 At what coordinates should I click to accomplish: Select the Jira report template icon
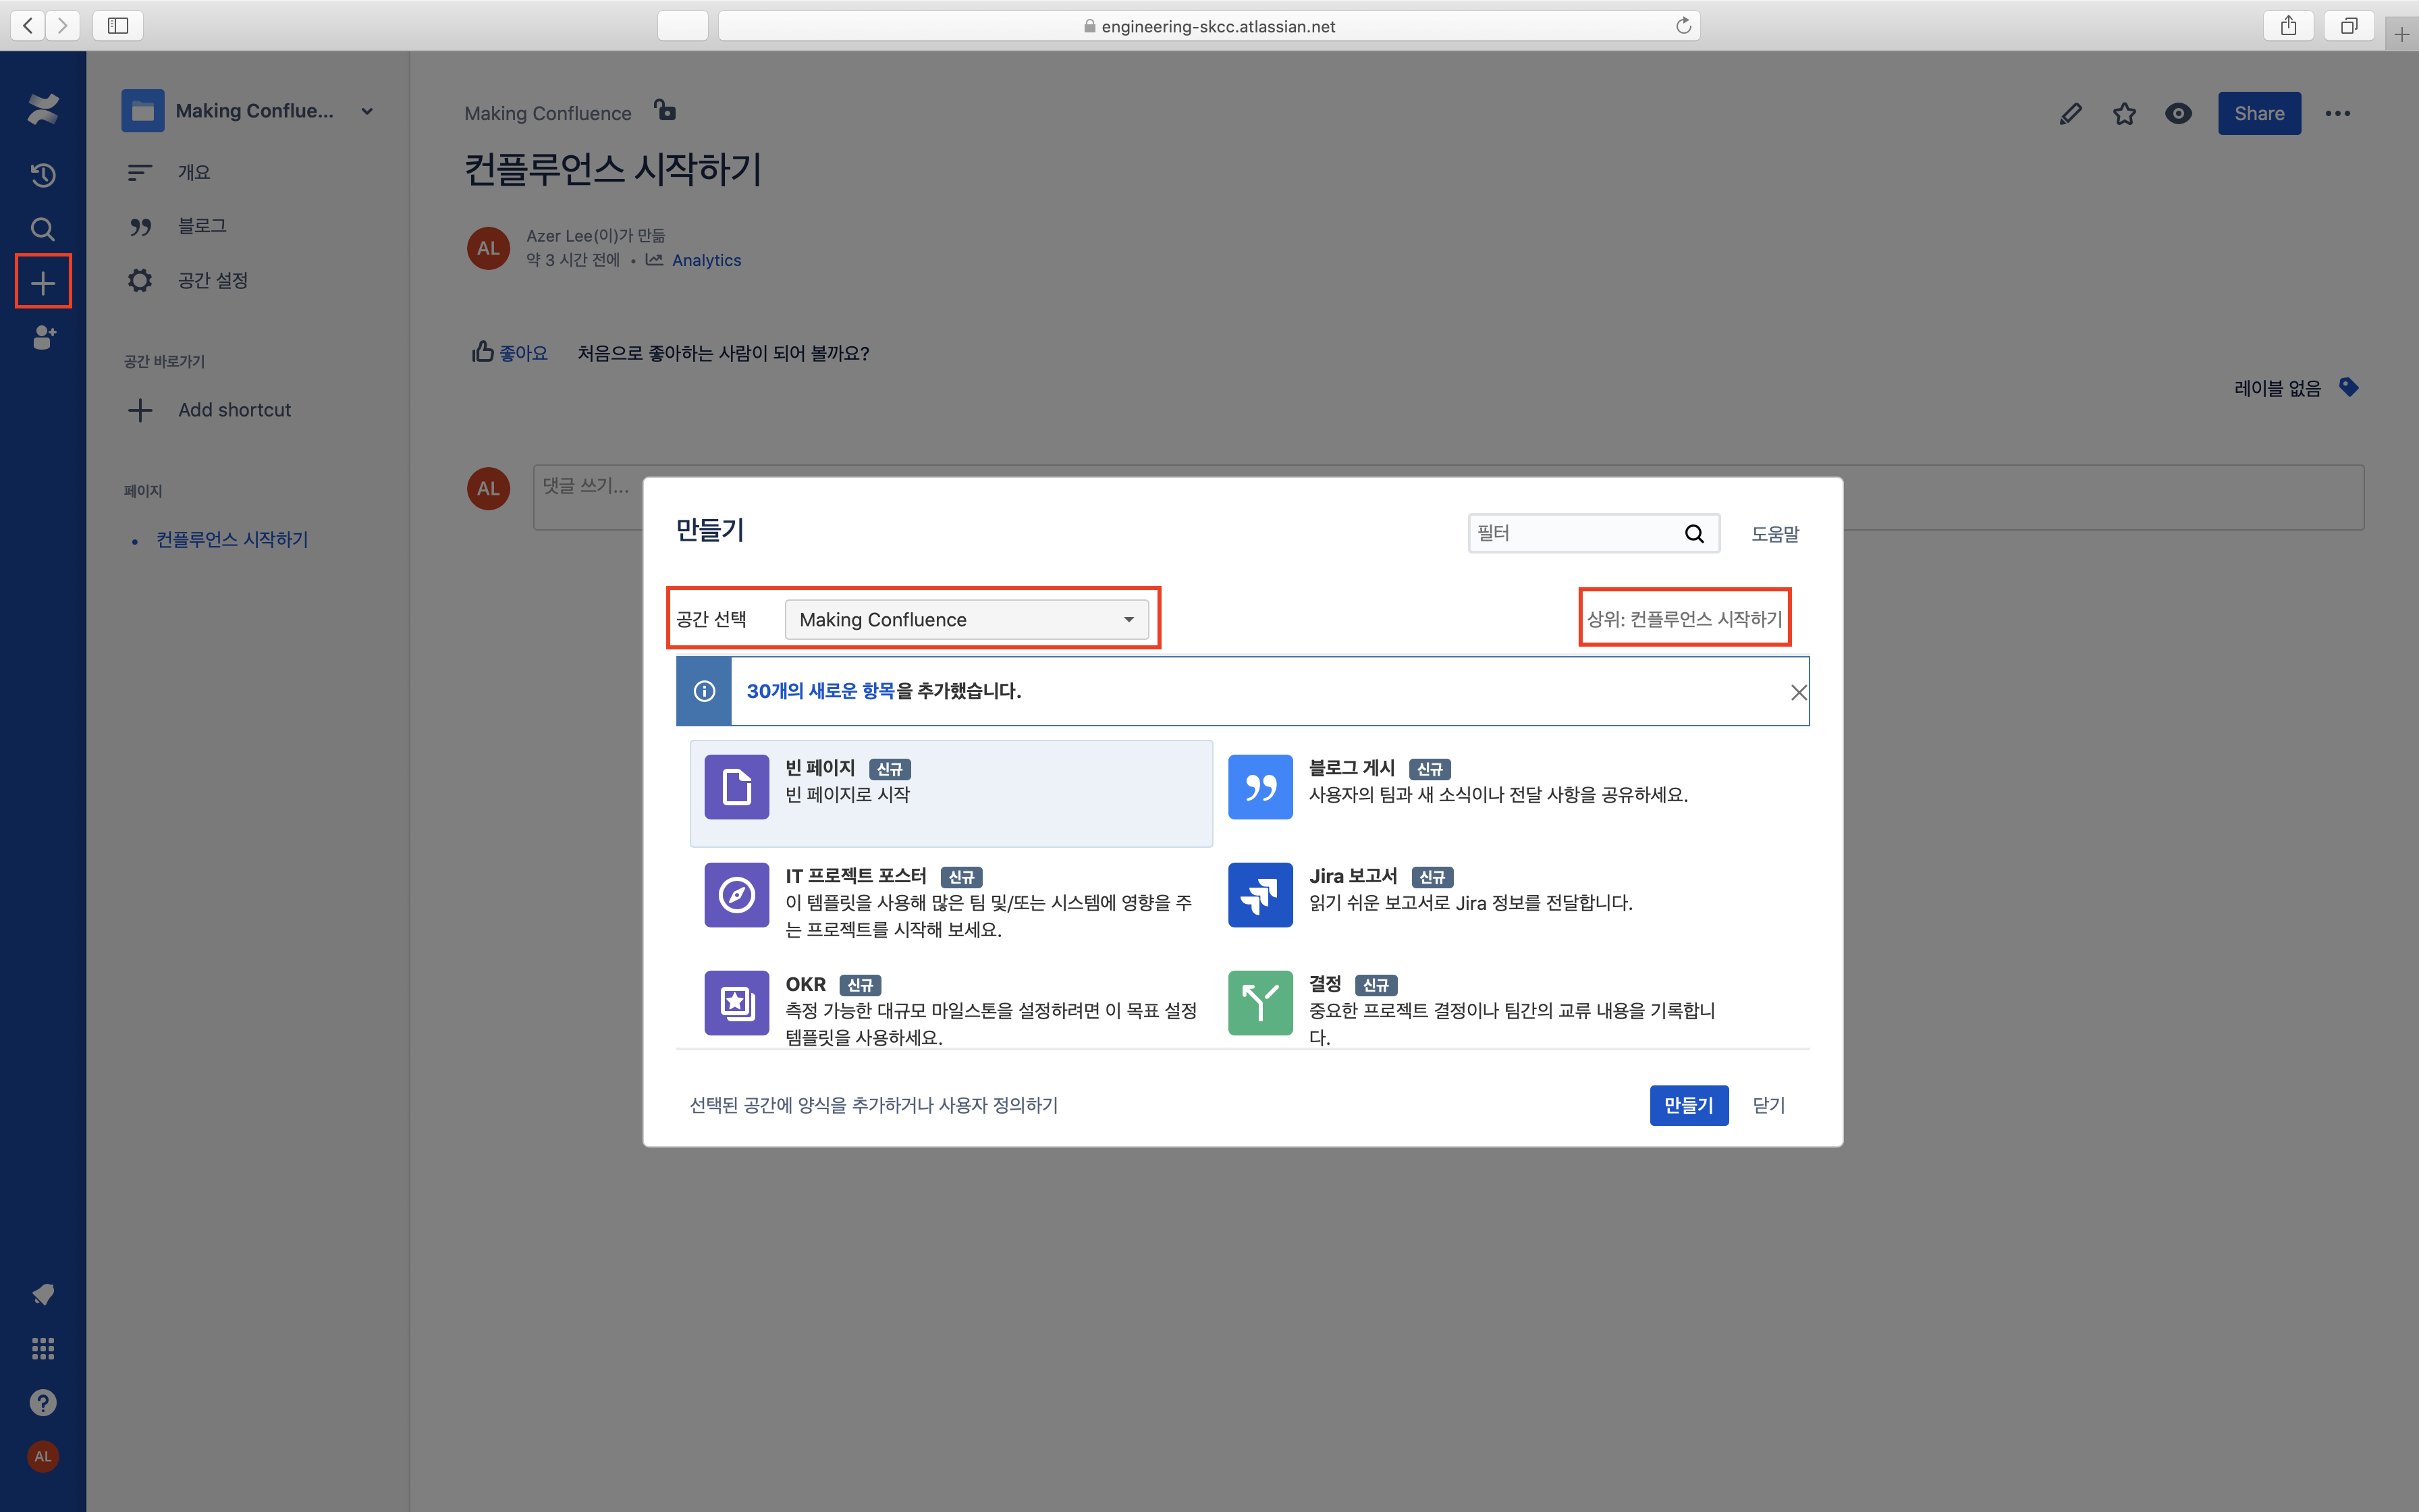(1261, 895)
